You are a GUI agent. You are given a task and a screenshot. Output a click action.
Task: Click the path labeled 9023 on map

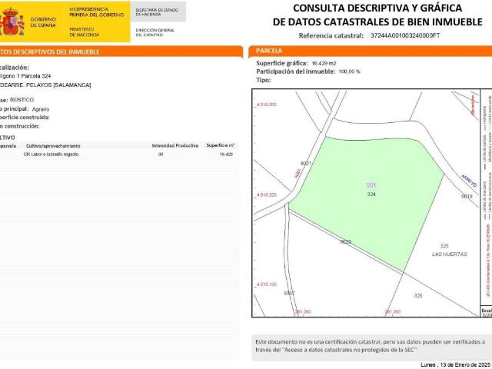(x=345, y=241)
